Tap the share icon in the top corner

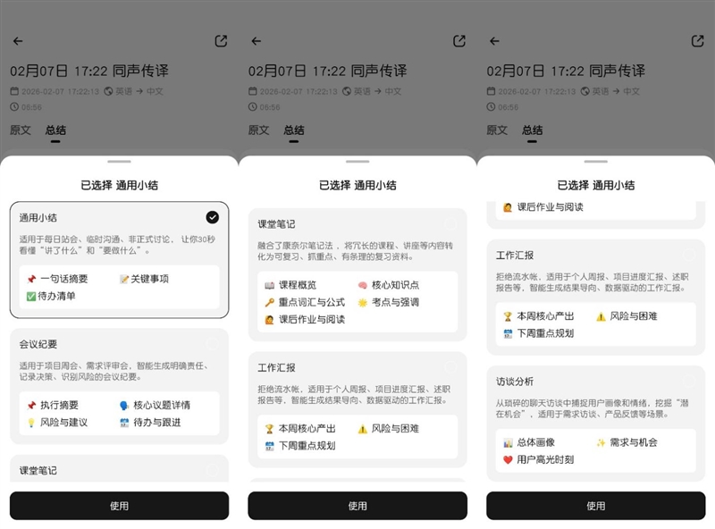coord(221,40)
